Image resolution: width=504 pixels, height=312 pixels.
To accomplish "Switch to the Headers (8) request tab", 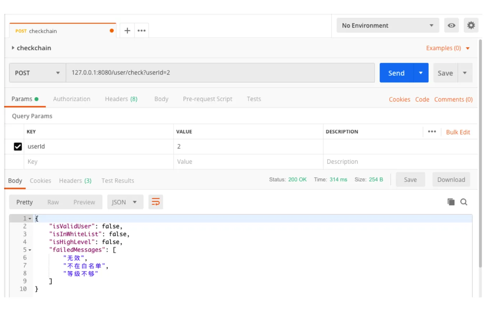I will [x=121, y=99].
